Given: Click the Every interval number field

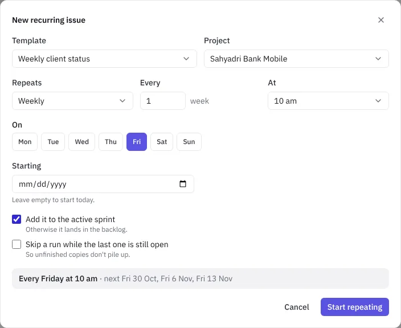Looking at the screenshot, I should (163, 101).
